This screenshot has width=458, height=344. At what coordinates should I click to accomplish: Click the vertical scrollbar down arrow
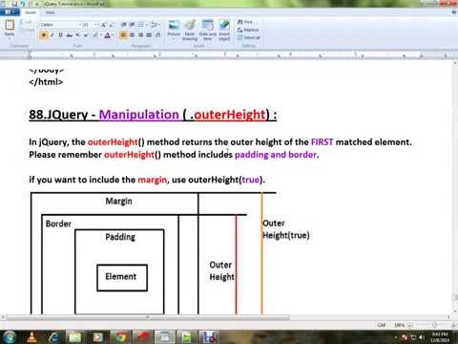(x=455, y=312)
